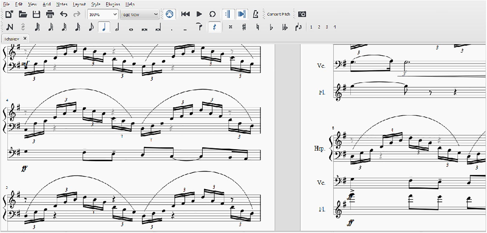The image size is (487, 233).
Task: Toggle loop playback
Action: click(x=212, y=14)
